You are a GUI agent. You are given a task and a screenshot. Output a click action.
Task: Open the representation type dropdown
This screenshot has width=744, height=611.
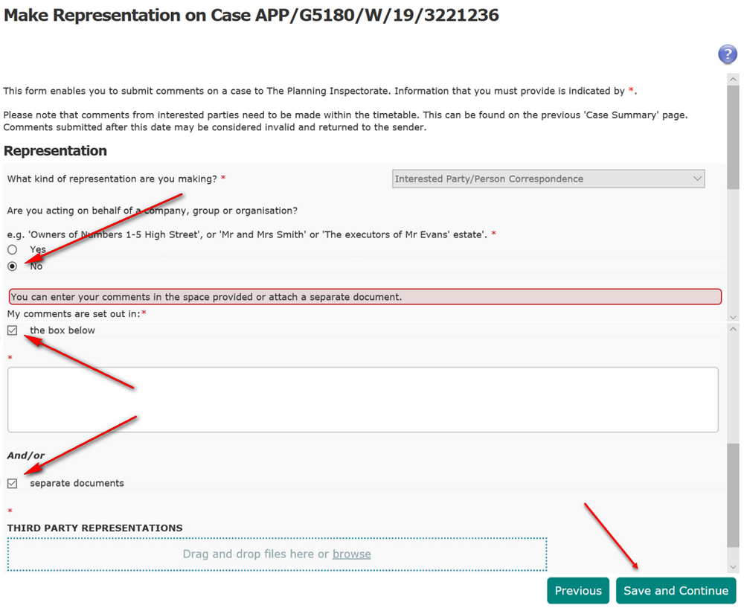[548, 179]
